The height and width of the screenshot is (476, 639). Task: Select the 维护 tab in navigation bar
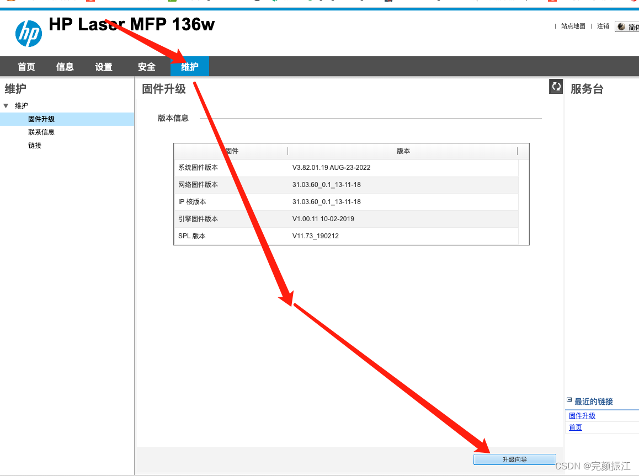(x=189, y=67)
